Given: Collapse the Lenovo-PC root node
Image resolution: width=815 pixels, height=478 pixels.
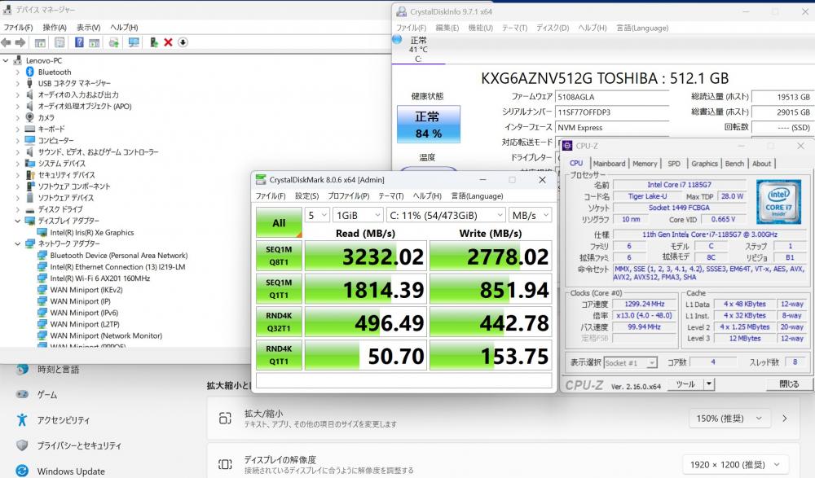Looking at the screenshot, I should tap(6, 60).
